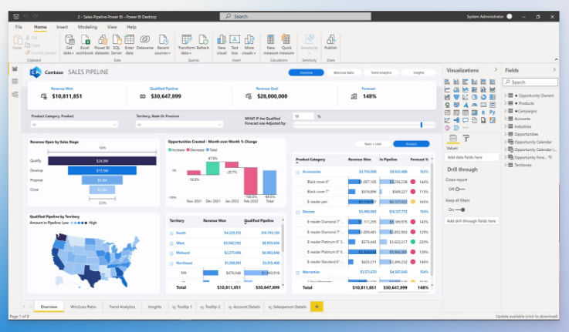Switch to Model view in left sidebar
The height and width of the screenshot is (332, 569).
point(15,95)
